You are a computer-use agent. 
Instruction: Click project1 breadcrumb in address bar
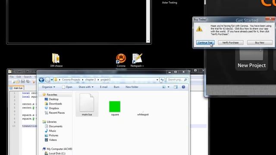pyautogui.click(x=105, y=80)
